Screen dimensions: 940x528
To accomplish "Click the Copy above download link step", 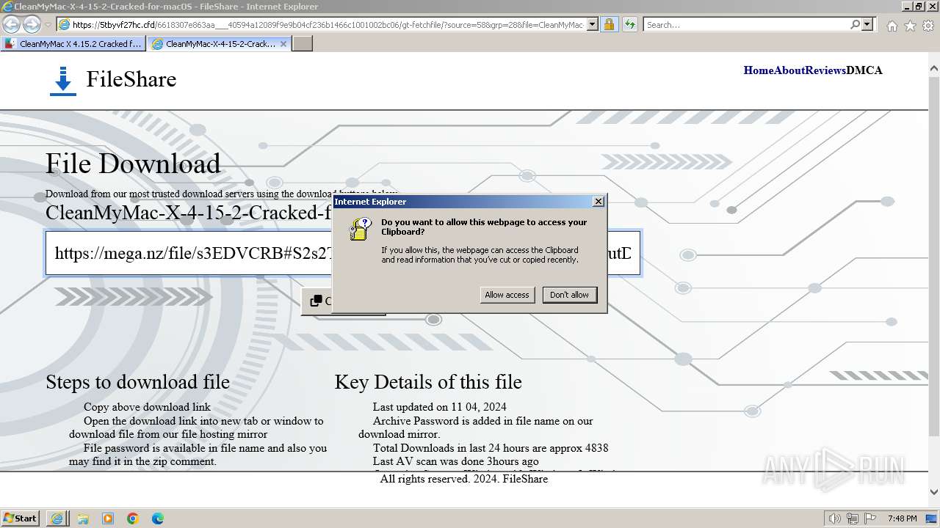I will pyautogui.click(x=147, y=407).
